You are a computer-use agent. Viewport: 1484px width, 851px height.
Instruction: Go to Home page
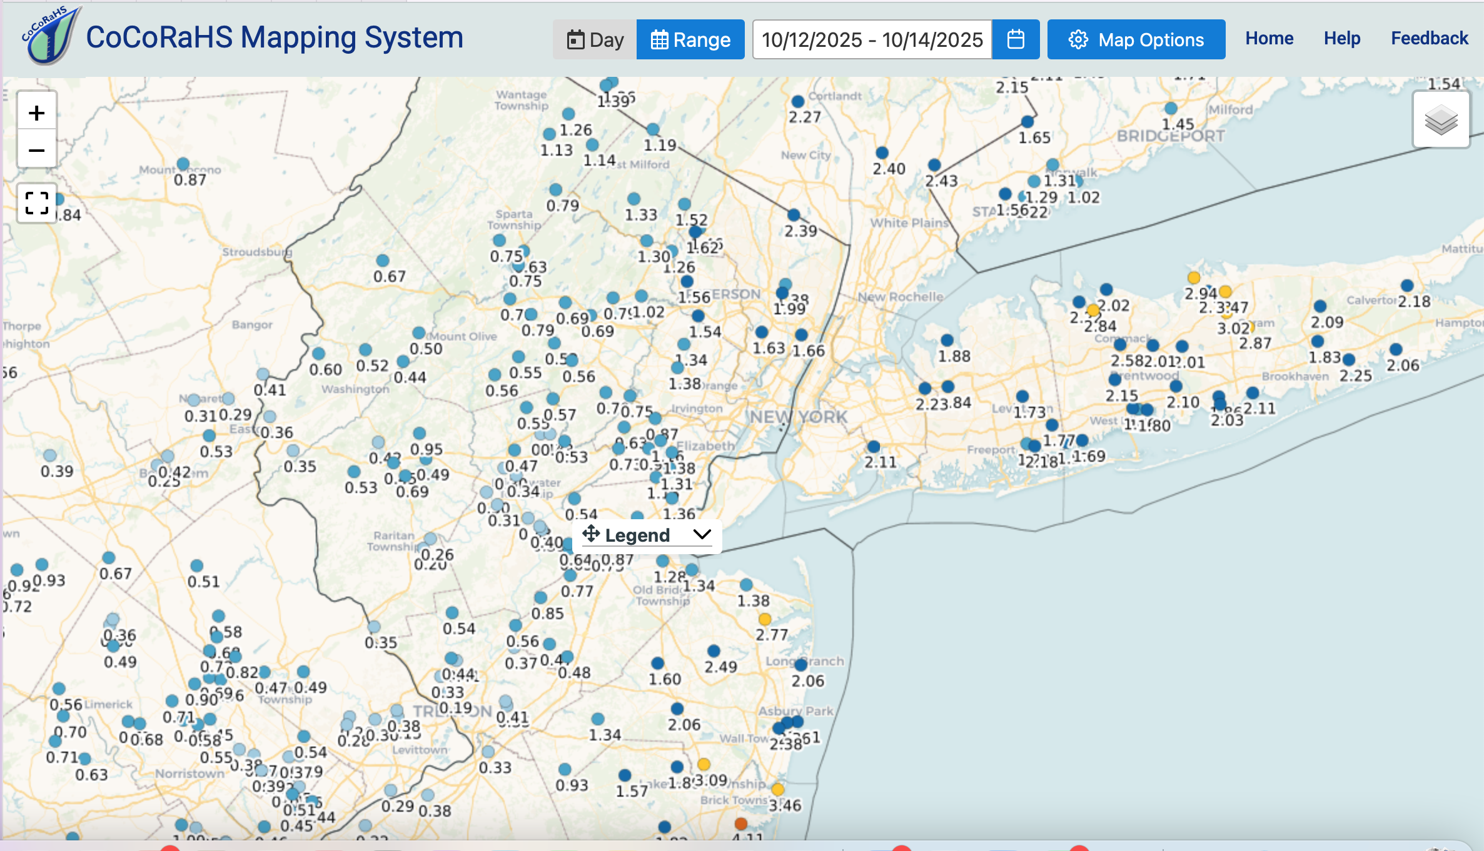coord(1269,38)
